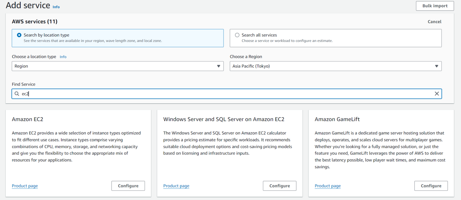The height and width of the screenshot is (200, 461).
Task: Open the Amazon EC2 Product page link
Action: click(25, 186)
